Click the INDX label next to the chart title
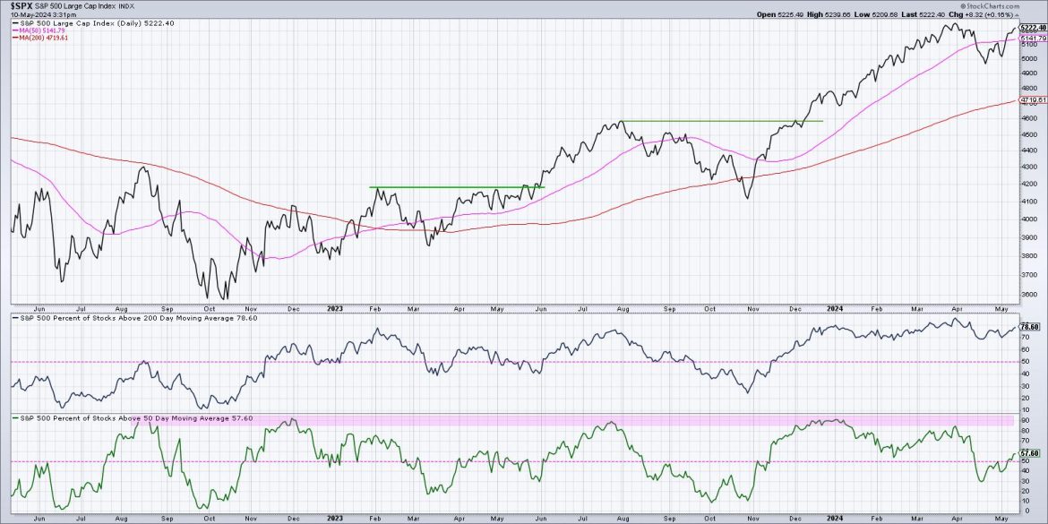The image size is (1048, 524). [125, 5]
